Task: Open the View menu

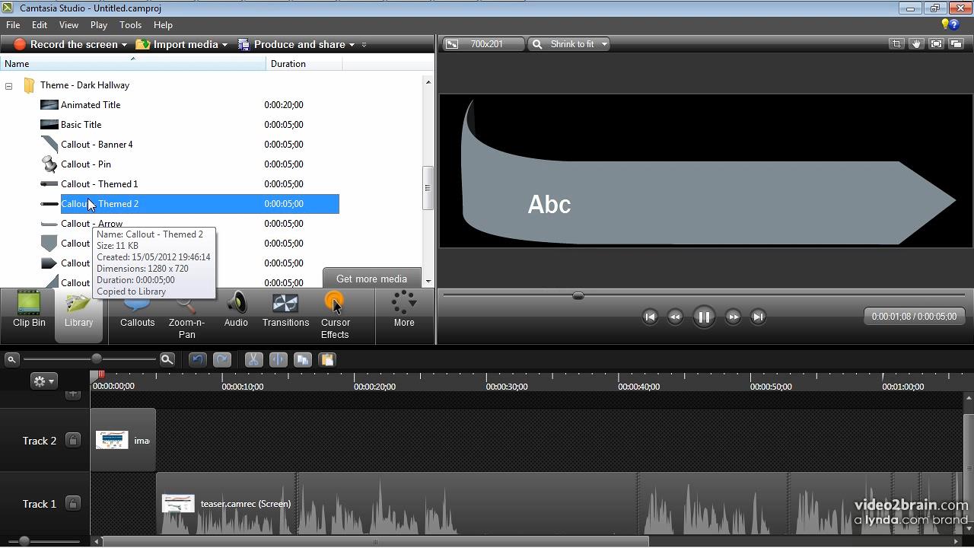Action: click(68, 24)
